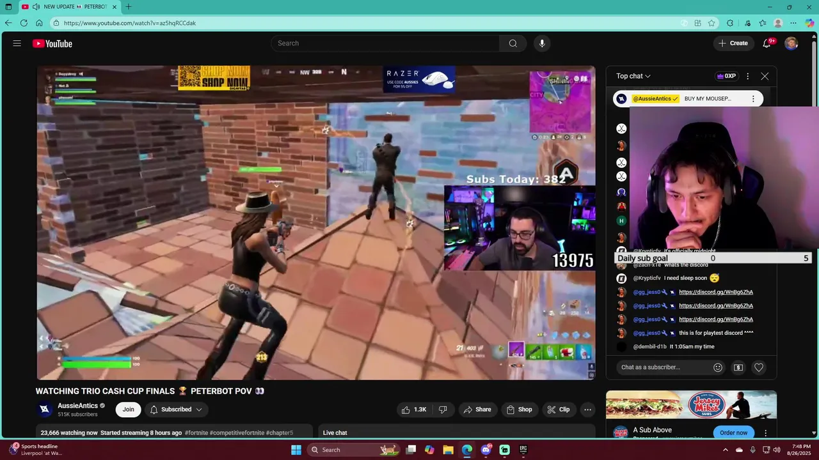
Task: Click the browser address bar URL
Action: pos(130,23)
